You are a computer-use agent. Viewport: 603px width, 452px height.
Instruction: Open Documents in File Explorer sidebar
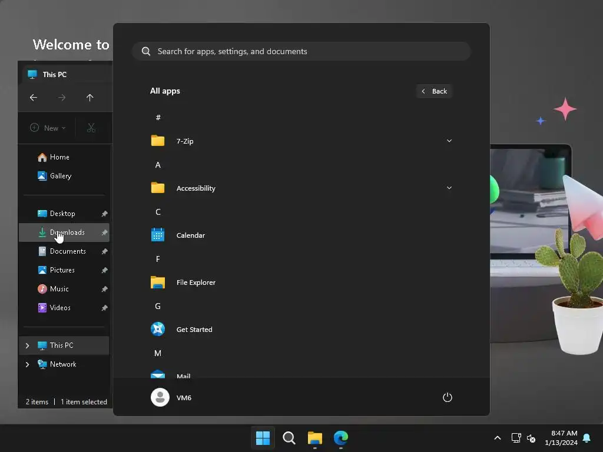coord(64,251)
